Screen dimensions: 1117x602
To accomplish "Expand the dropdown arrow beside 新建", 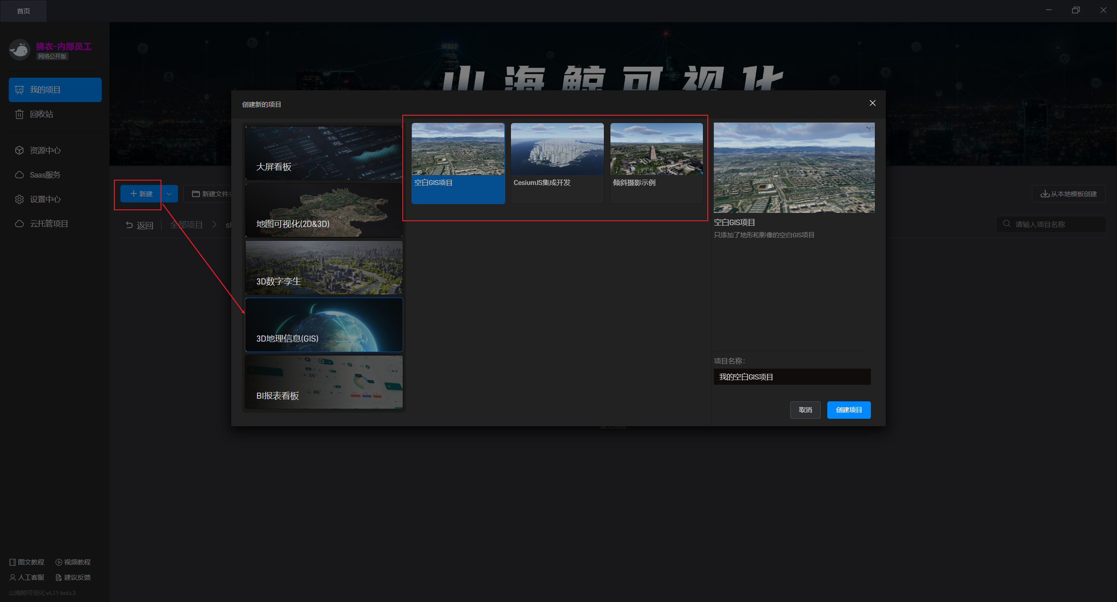I will (x=169, y=194).
